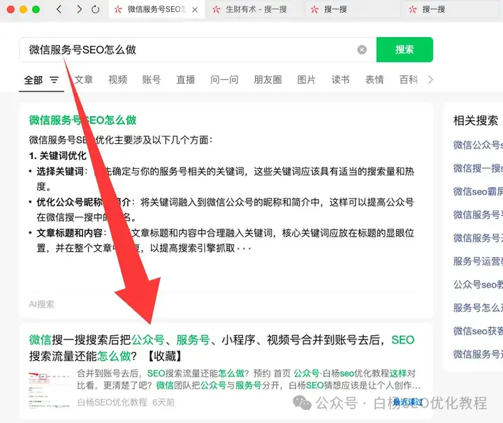Open the article result thumbnail image
The image size is (503, 423).
pyautogui.click(x=49, y=389)
